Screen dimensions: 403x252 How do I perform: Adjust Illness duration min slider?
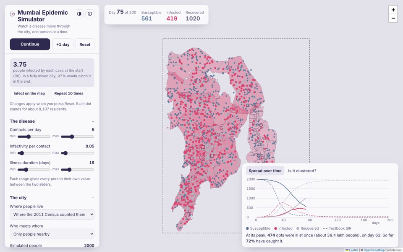(34, 169)
